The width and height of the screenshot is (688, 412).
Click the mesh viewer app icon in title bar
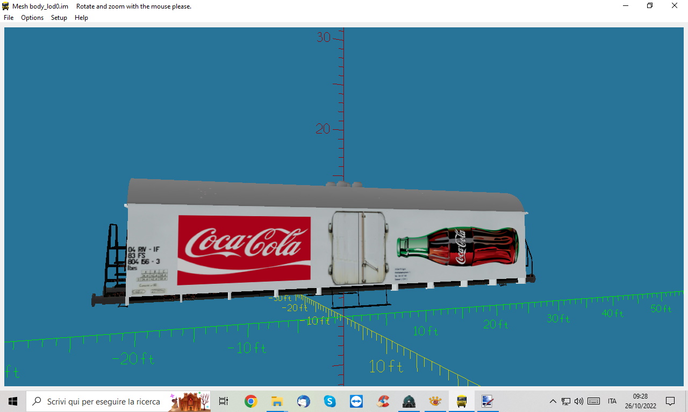(6, 6)
